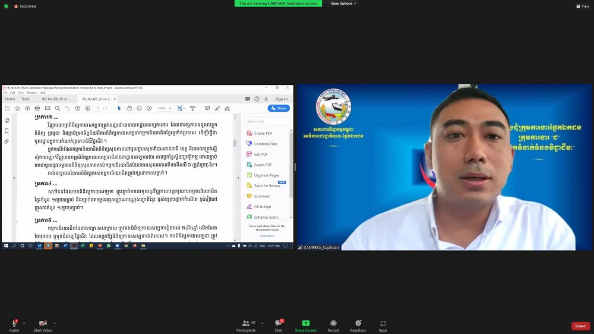
Task: Expand View Options dropdown
Action: (x=343, y=4)
